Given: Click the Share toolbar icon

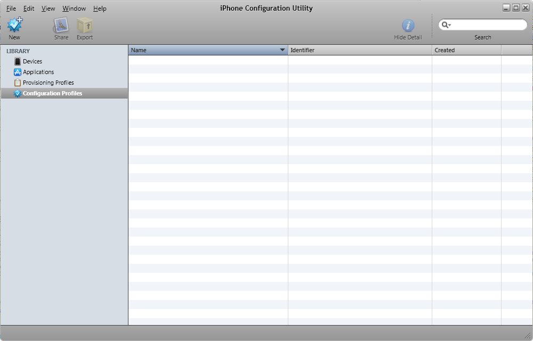Looking at the screenshot, I should click(x=61, y=25).
